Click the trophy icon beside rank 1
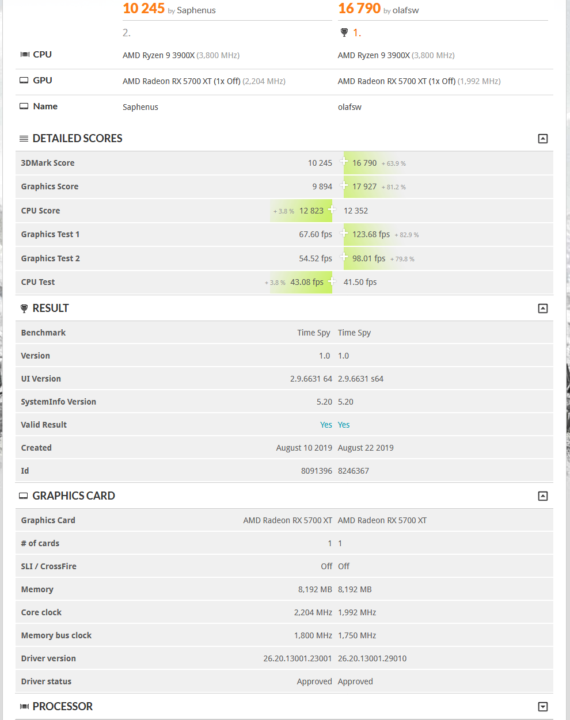 (344, 33)
